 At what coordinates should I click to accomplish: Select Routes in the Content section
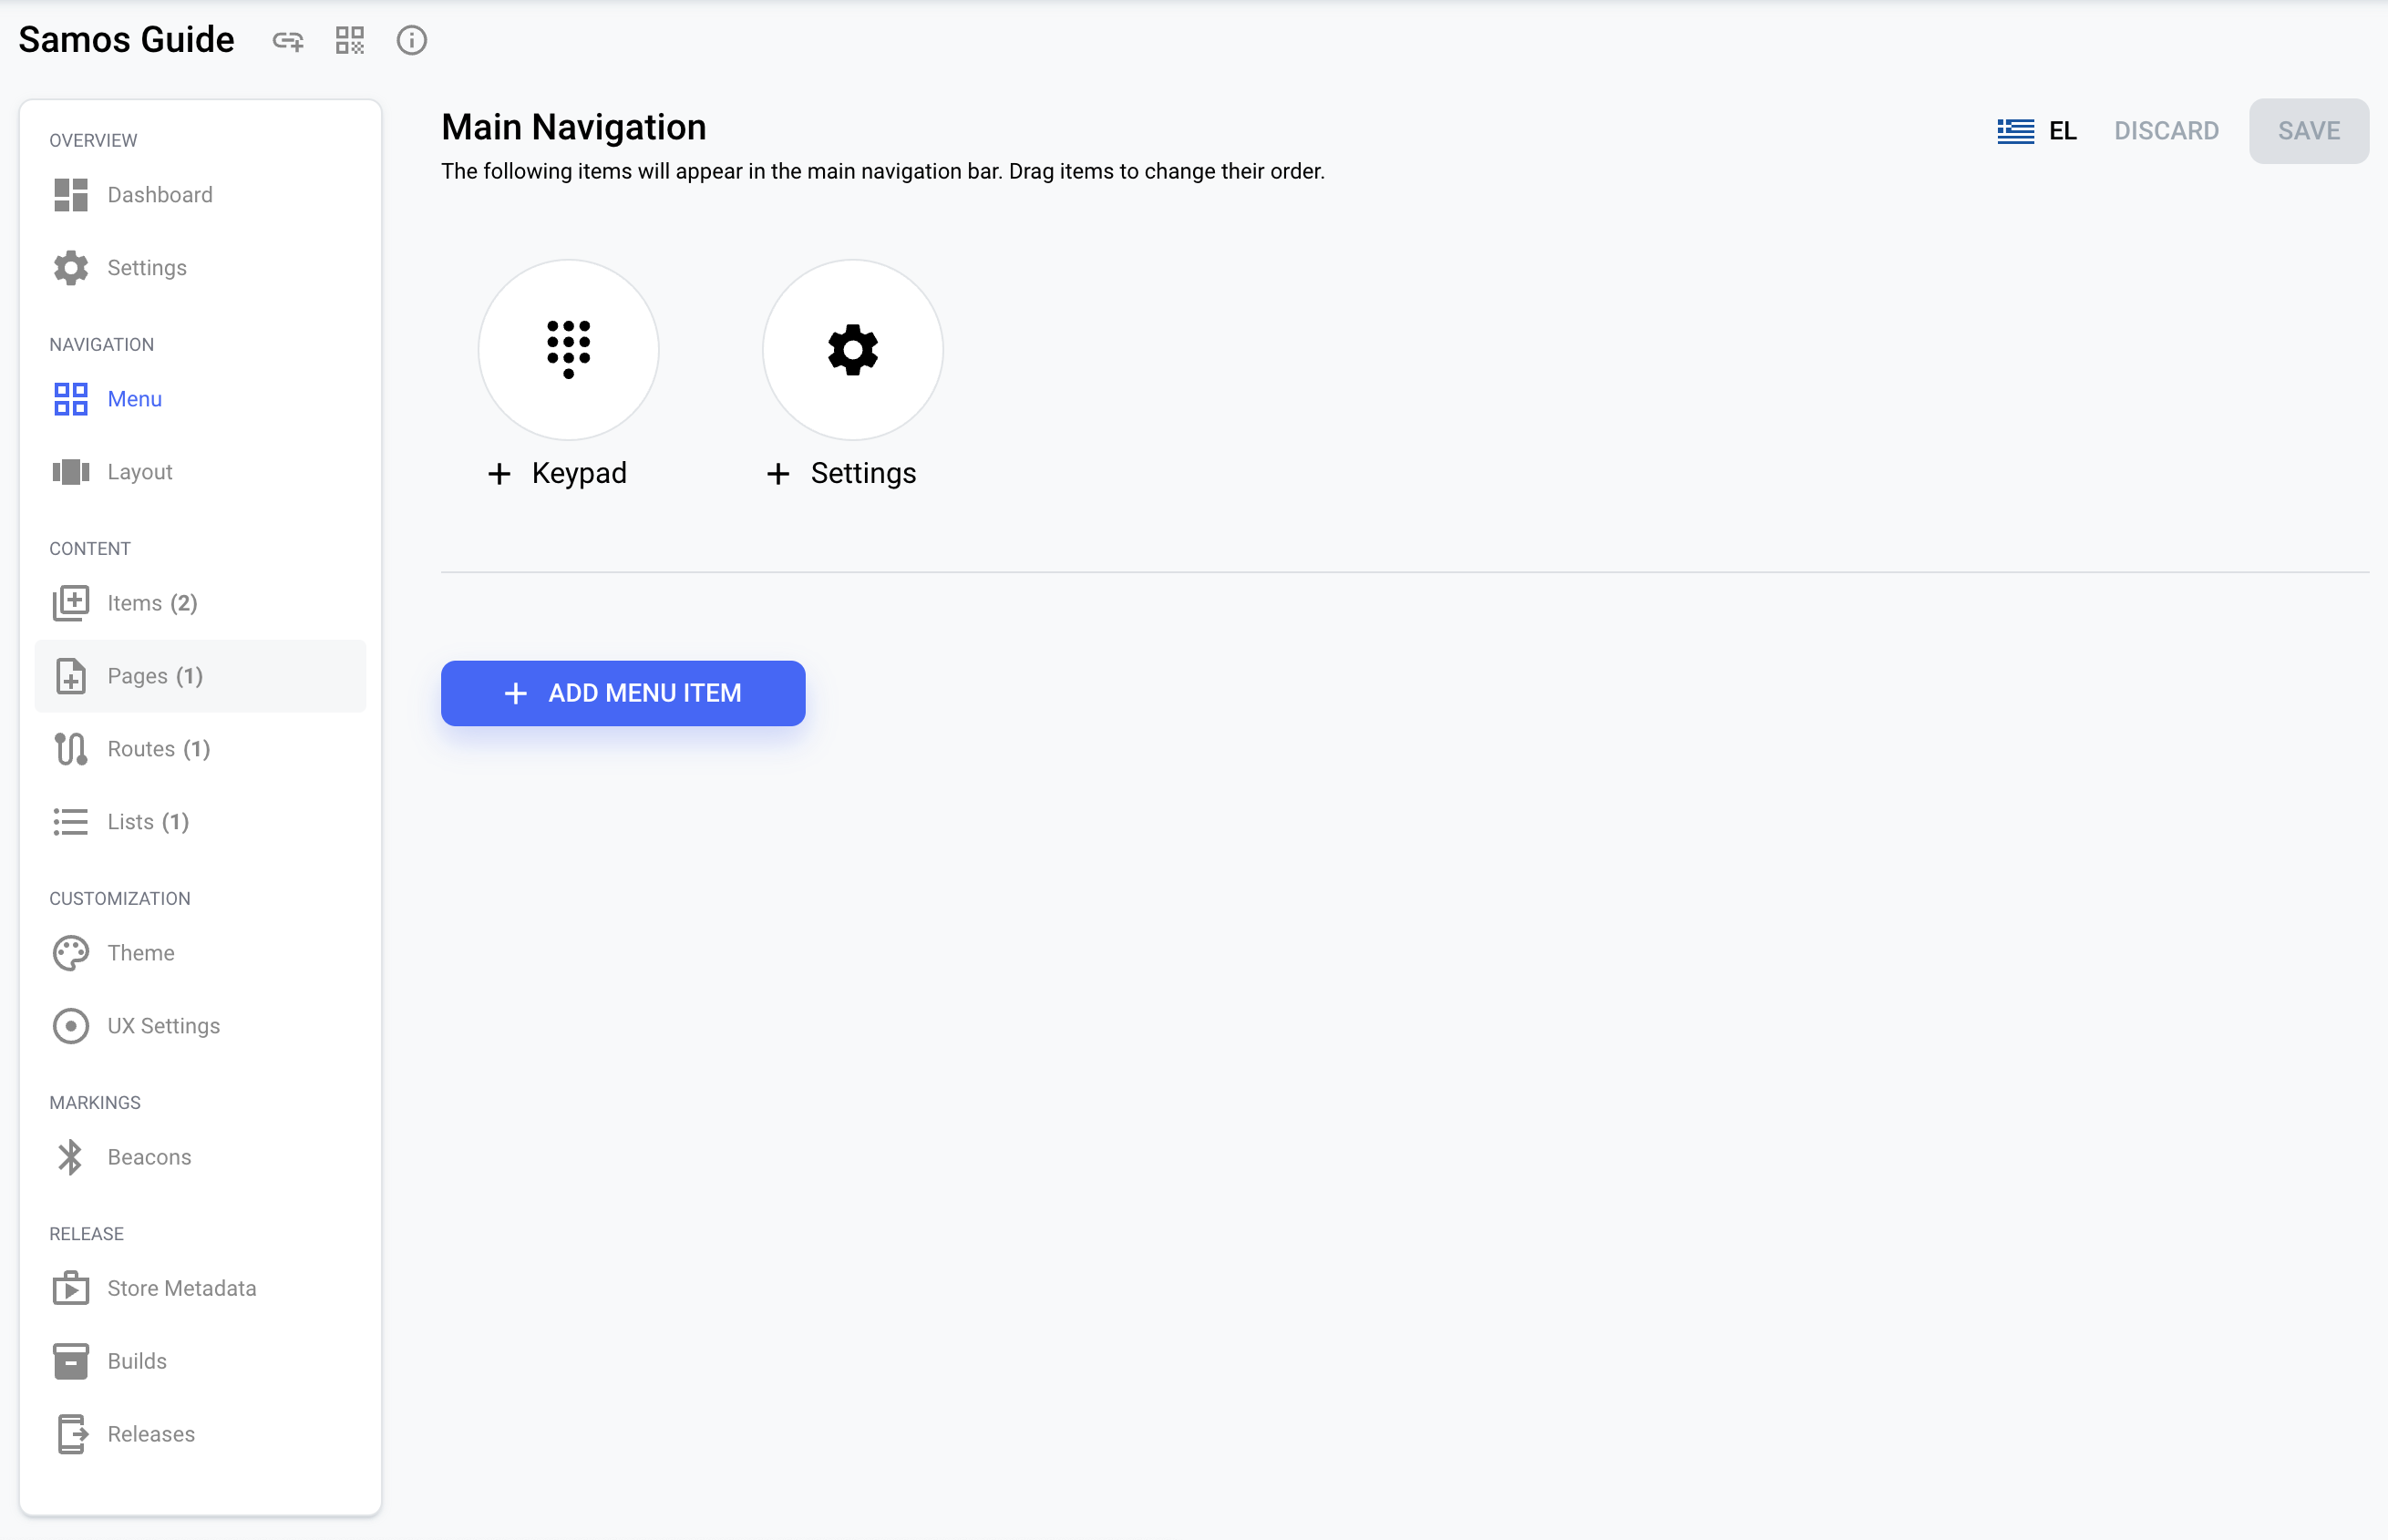(158, 748)
